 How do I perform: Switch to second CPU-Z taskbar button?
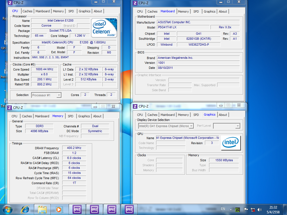(94, 209)
